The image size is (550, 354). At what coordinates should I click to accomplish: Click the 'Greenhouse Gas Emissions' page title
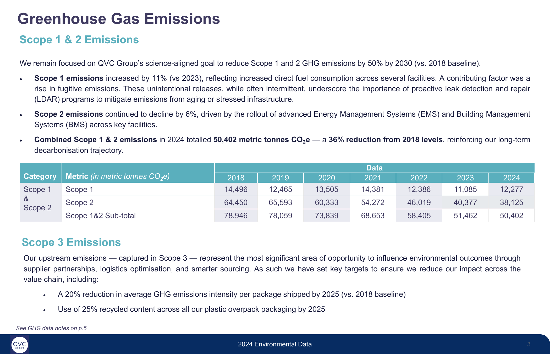[x=119, y=19]
